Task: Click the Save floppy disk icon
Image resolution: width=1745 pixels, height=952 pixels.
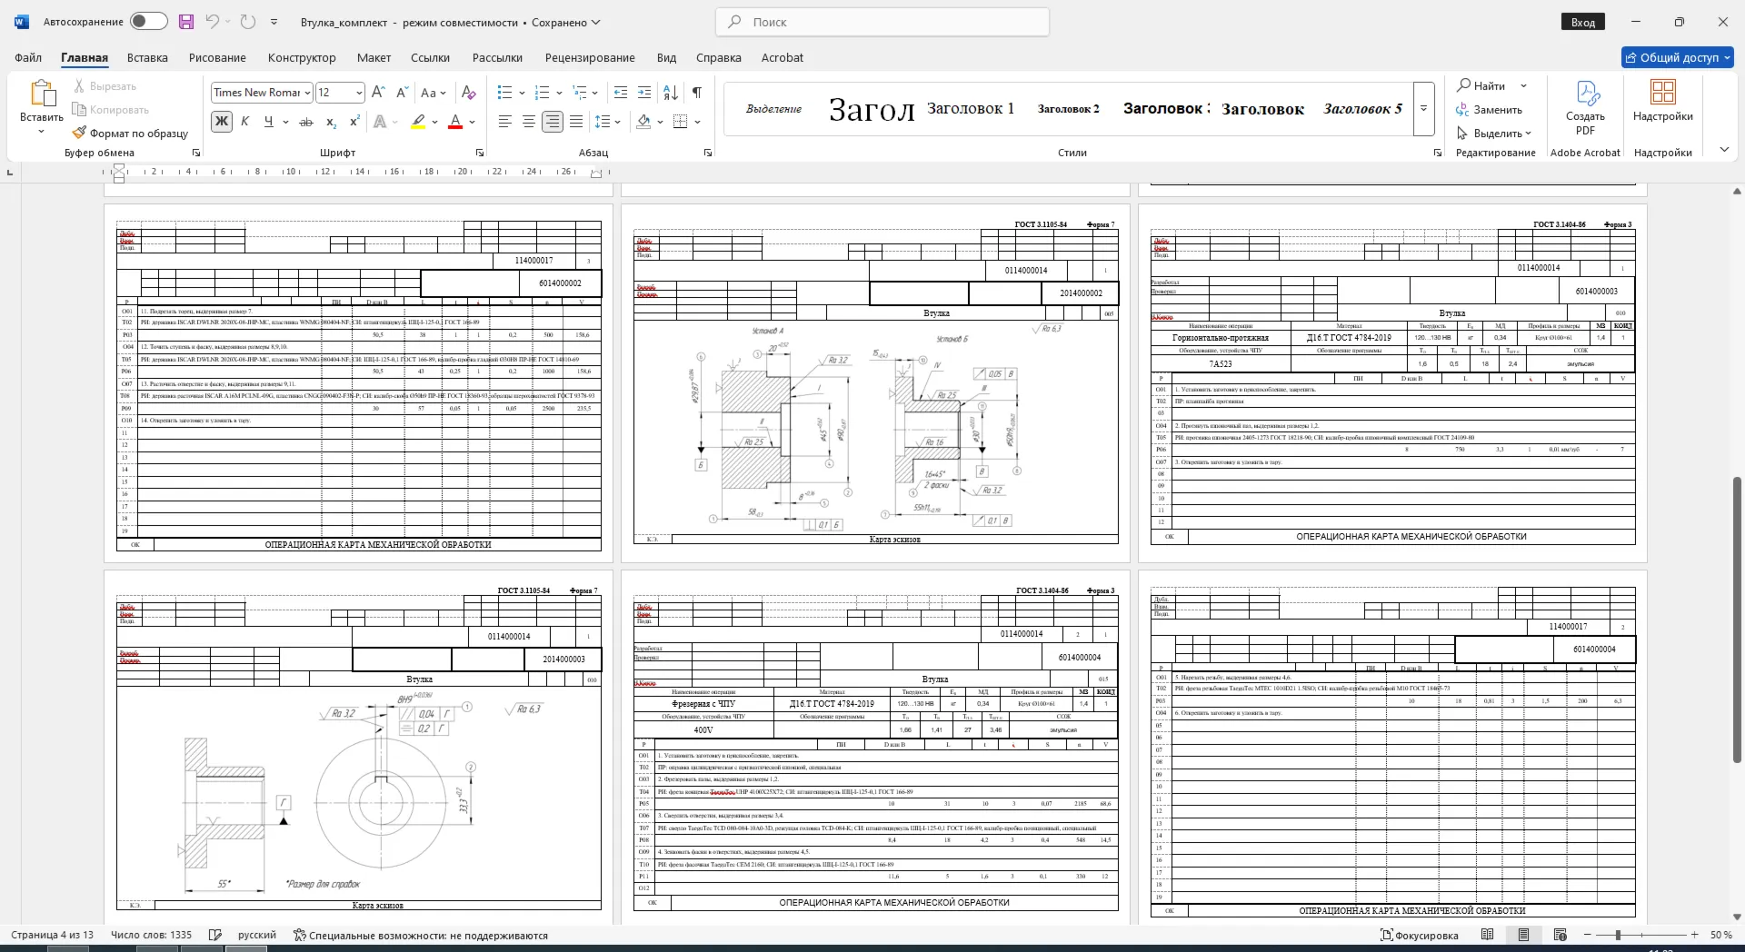Action: [x=186, y=22]
